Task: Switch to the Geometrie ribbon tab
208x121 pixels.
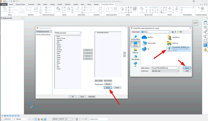Action: [x=31, y=5]
